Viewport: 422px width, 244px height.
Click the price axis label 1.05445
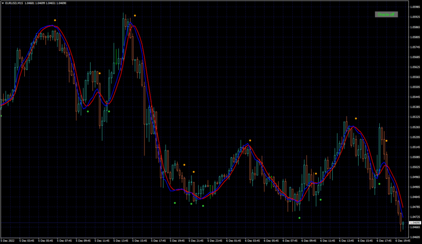(415, 97)
